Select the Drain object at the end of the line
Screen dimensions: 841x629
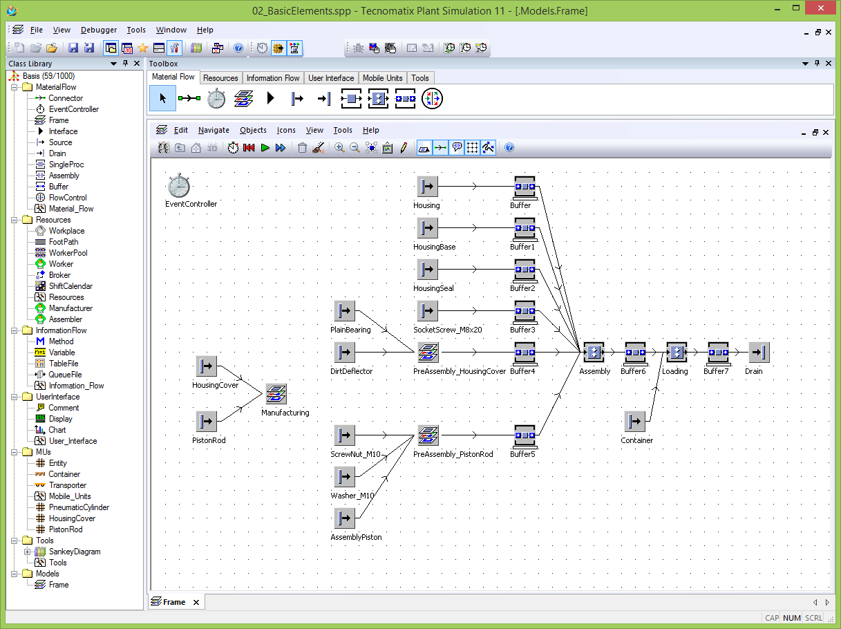(x=759, y=353)
